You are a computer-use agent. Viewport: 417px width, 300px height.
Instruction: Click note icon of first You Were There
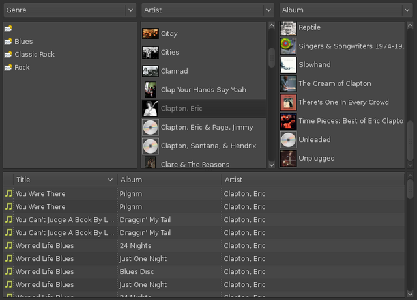[8, 193]
